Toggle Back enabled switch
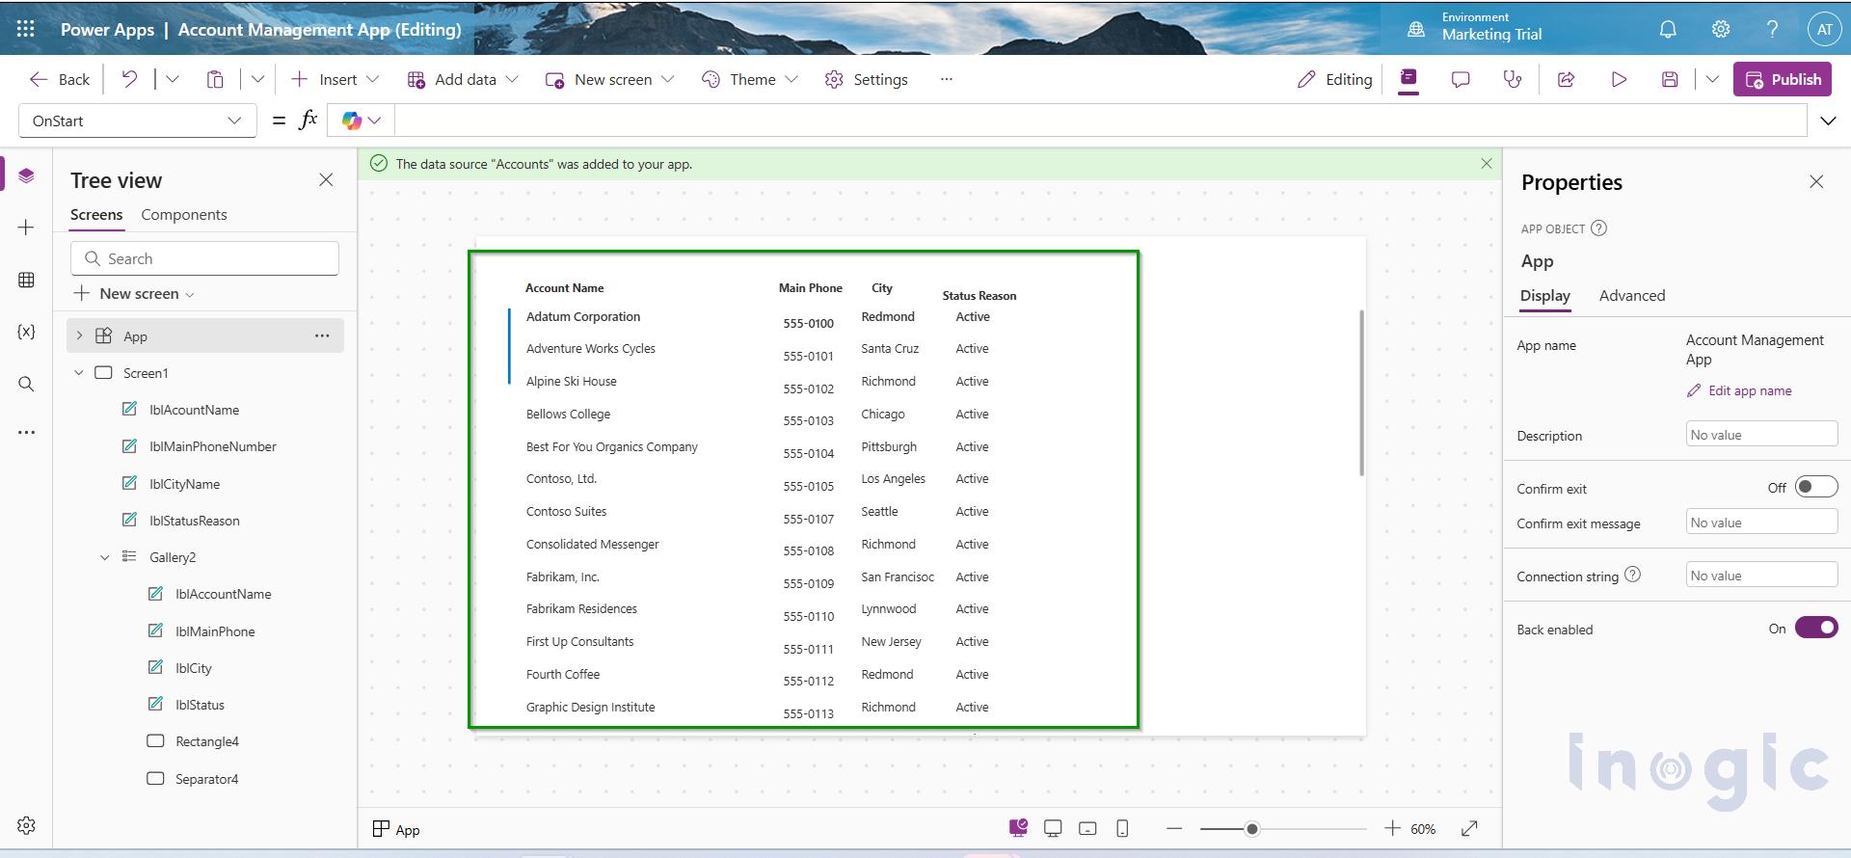This screenshot has width=1851, height=858. pos(1816,628)
